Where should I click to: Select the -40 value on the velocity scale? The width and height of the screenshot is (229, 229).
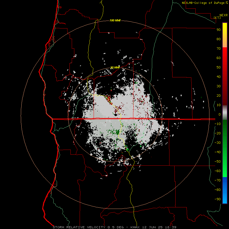coord(218,152)
